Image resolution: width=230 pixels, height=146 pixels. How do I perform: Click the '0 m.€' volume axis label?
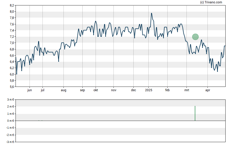pyautogui.click(x=11, y=121)
